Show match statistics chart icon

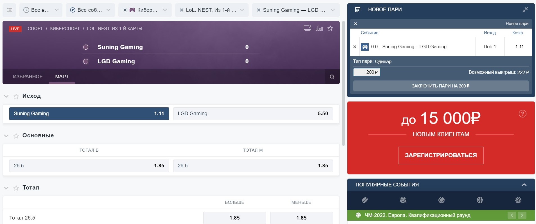[x=319, y=28]
